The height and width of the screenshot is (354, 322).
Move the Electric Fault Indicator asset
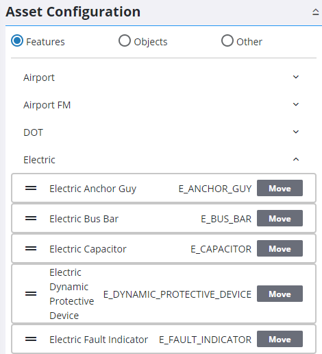point(280,339)
